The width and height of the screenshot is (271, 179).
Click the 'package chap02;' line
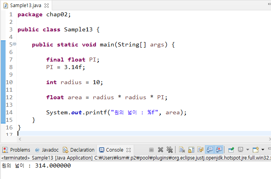tap(44, 14)
